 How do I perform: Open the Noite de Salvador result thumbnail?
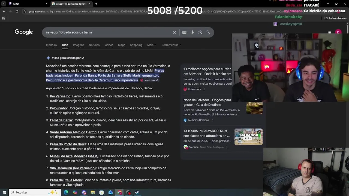point(254,108)
